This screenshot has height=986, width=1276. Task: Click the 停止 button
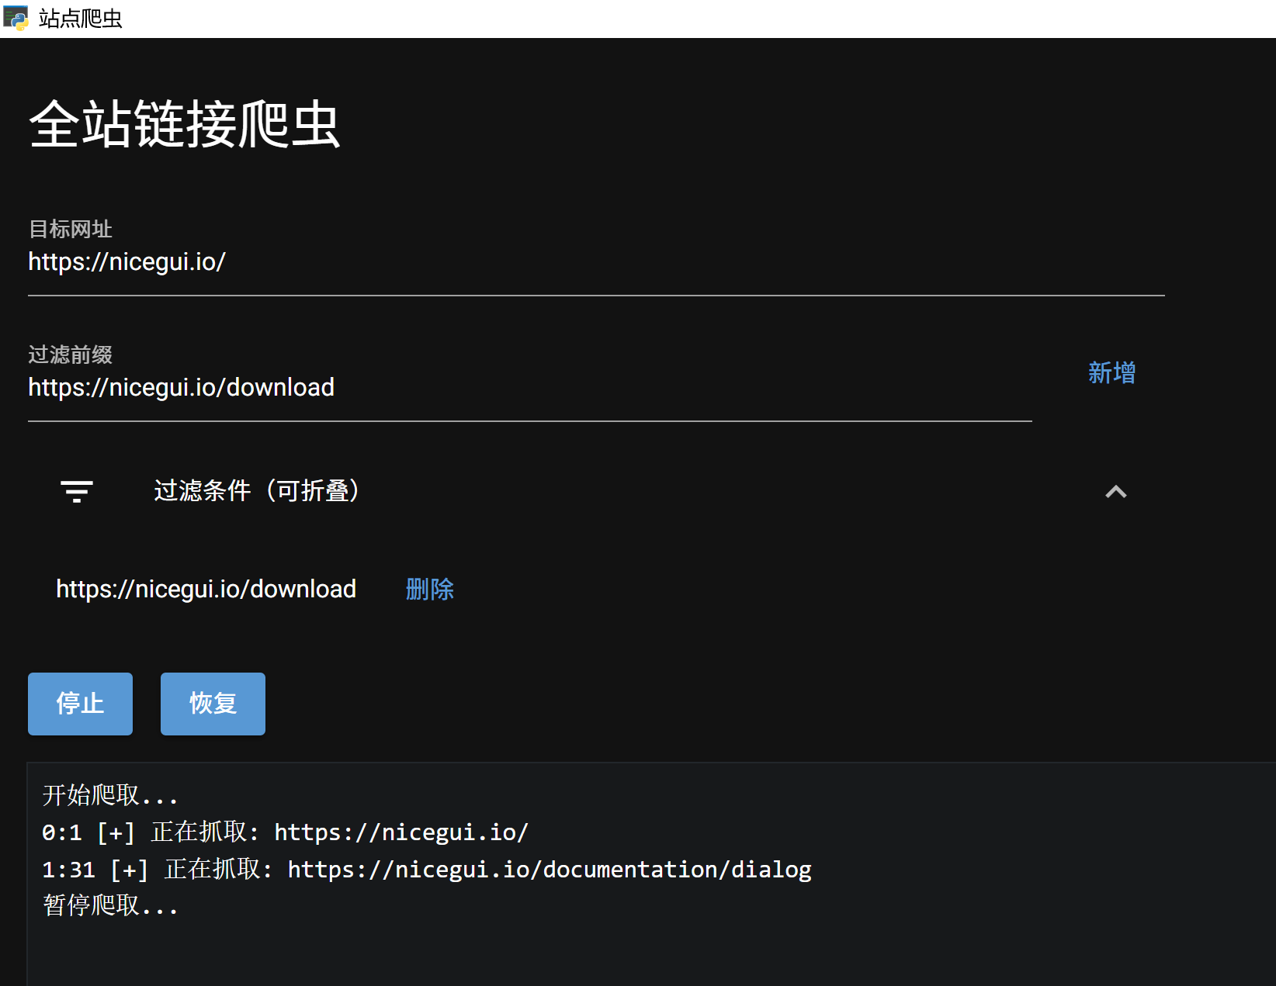pos(80,704)
